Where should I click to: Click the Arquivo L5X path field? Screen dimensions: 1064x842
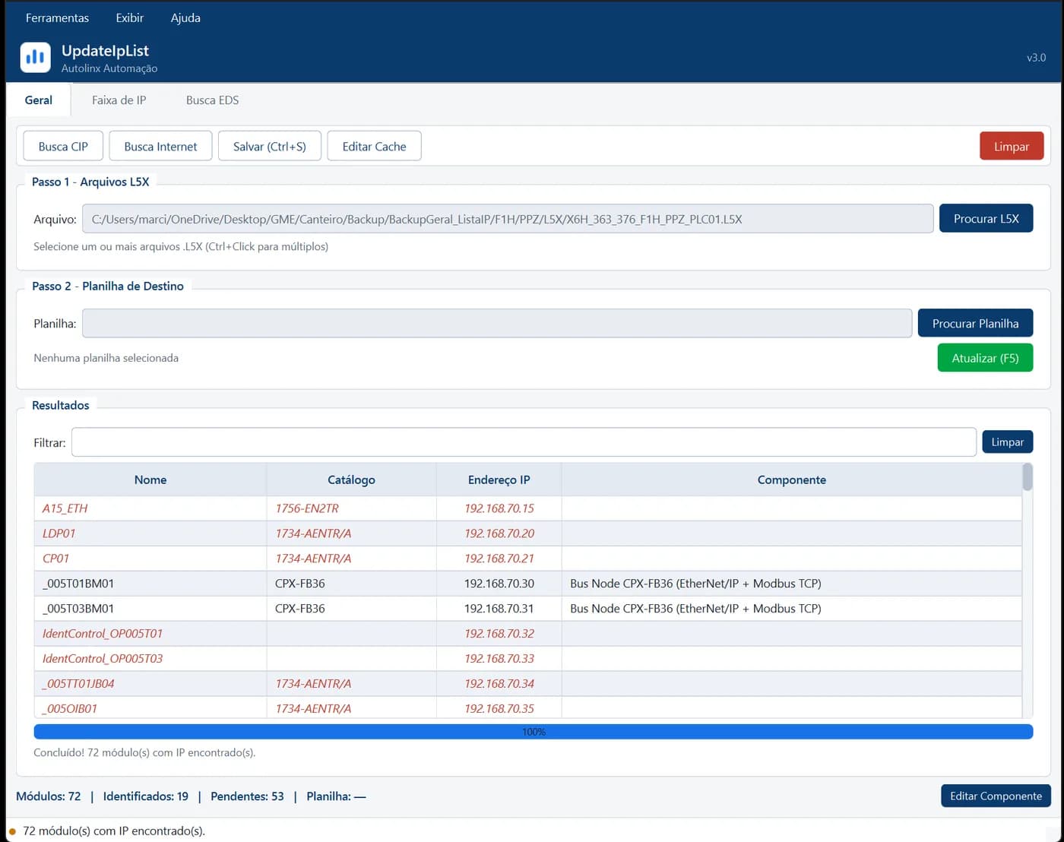tap(508, 219)
